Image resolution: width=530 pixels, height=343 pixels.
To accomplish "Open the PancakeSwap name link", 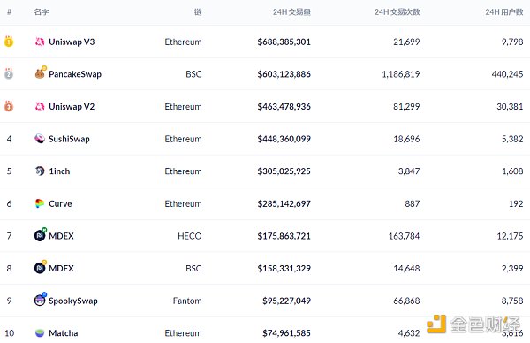I will (75, 74).
